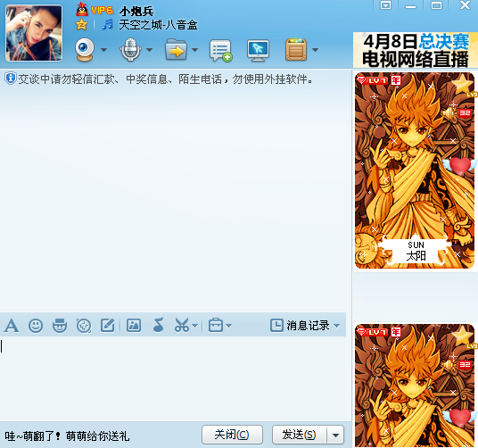This screenshot has height=448, width=478.
Task: Open the handwriting input pencil icon
Action: [108, 326]
